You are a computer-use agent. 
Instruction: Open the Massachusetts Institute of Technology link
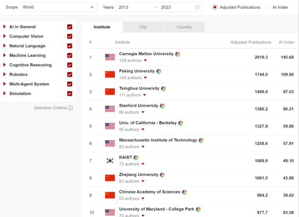[x=158, y=140]
